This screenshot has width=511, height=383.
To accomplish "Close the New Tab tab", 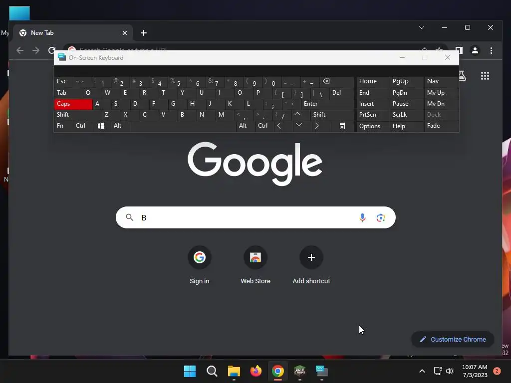I will point(124,33).
